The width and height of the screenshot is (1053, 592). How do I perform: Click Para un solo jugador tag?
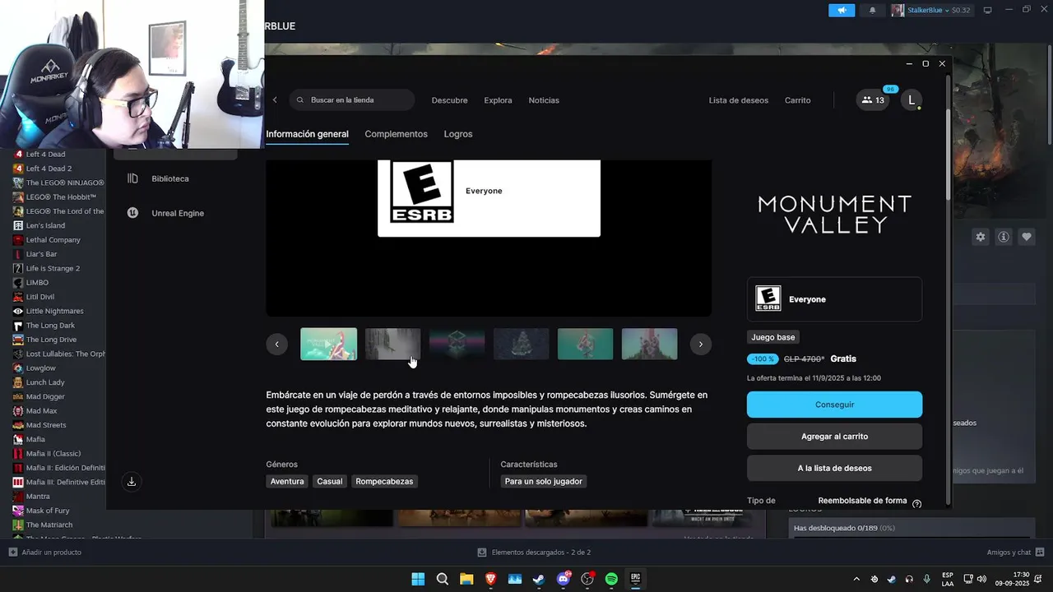click(543, 481)
